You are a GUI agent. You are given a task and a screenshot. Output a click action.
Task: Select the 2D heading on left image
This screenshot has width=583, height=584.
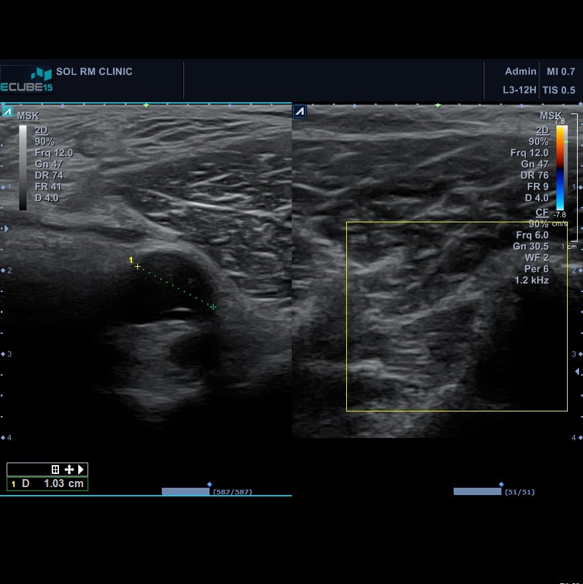41,130
